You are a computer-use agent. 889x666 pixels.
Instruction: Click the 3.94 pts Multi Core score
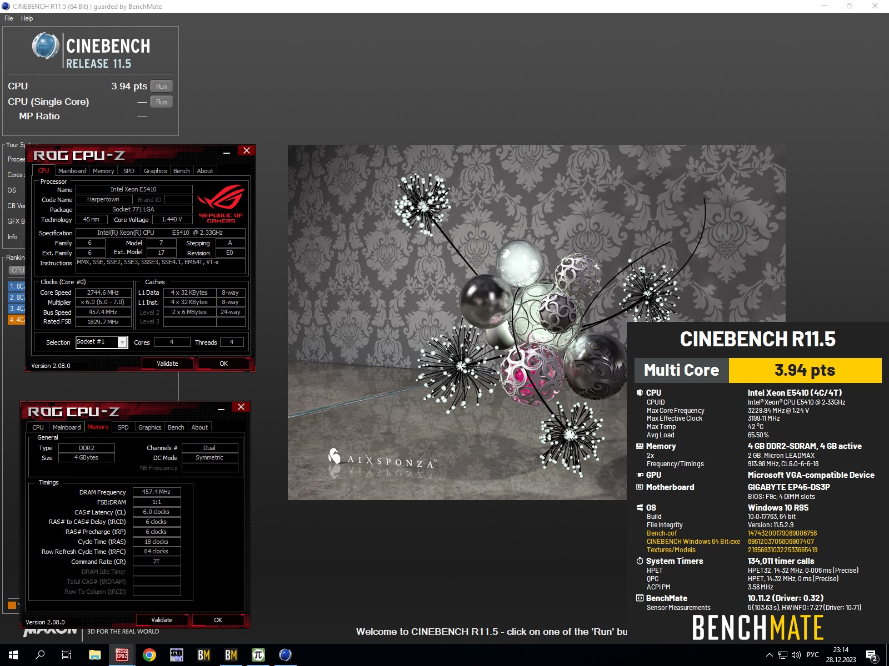click(805, 370)
